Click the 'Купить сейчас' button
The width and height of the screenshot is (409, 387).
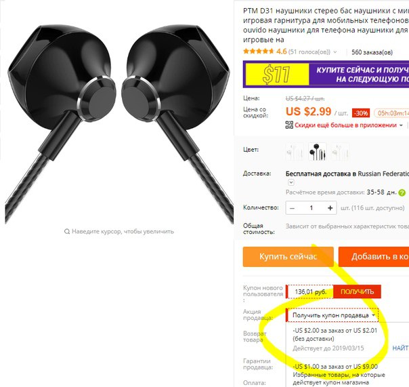point(288,257)
